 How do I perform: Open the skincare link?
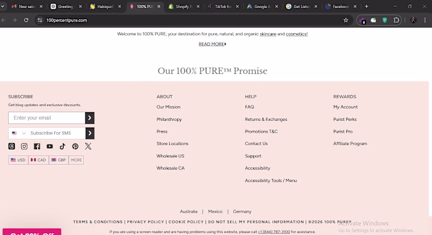pos(268,34)
